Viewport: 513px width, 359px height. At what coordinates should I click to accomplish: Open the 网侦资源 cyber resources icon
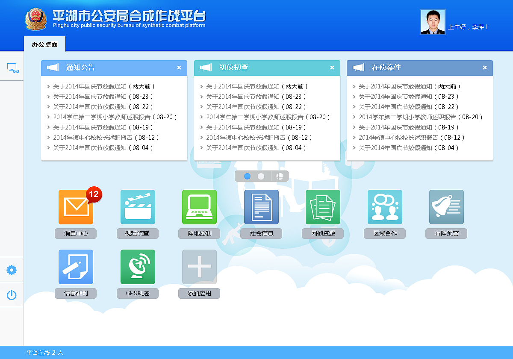[x=323, y=206]
